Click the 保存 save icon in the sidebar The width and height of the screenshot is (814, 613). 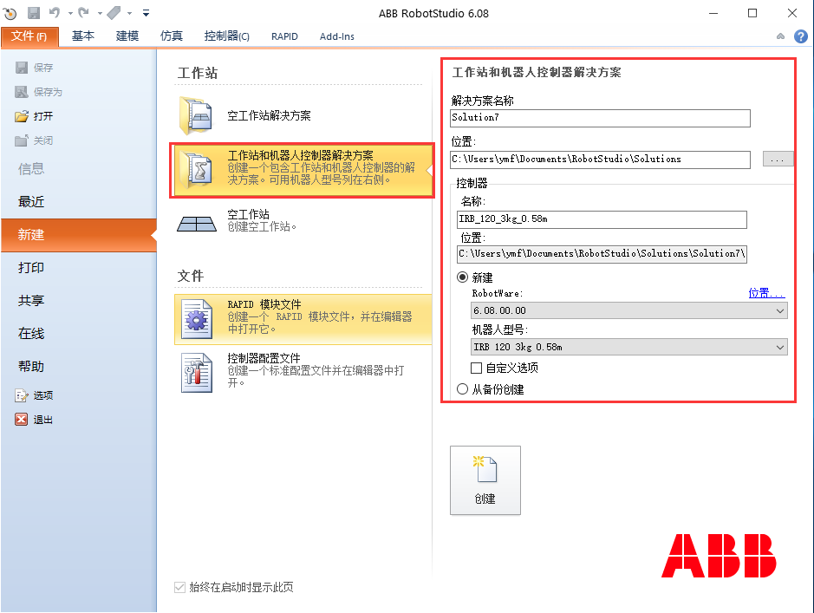pyautogui.click(x=22, y=68)
